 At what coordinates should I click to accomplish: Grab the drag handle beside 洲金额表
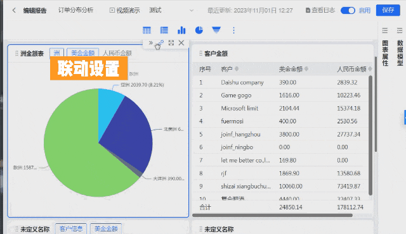pyautogui.click(x=16, y=53)
